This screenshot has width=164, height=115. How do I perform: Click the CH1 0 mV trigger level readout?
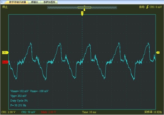pos(156,7)
